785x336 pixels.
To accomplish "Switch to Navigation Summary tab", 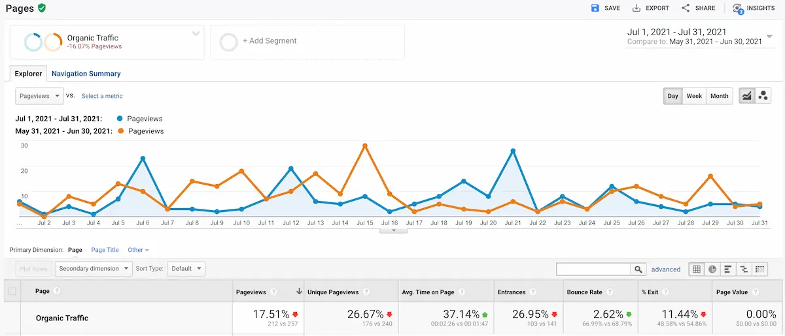I will tap(86, 74).
